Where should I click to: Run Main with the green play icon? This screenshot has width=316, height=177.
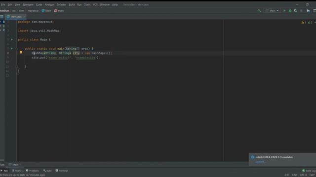click(x=284, y=10)
